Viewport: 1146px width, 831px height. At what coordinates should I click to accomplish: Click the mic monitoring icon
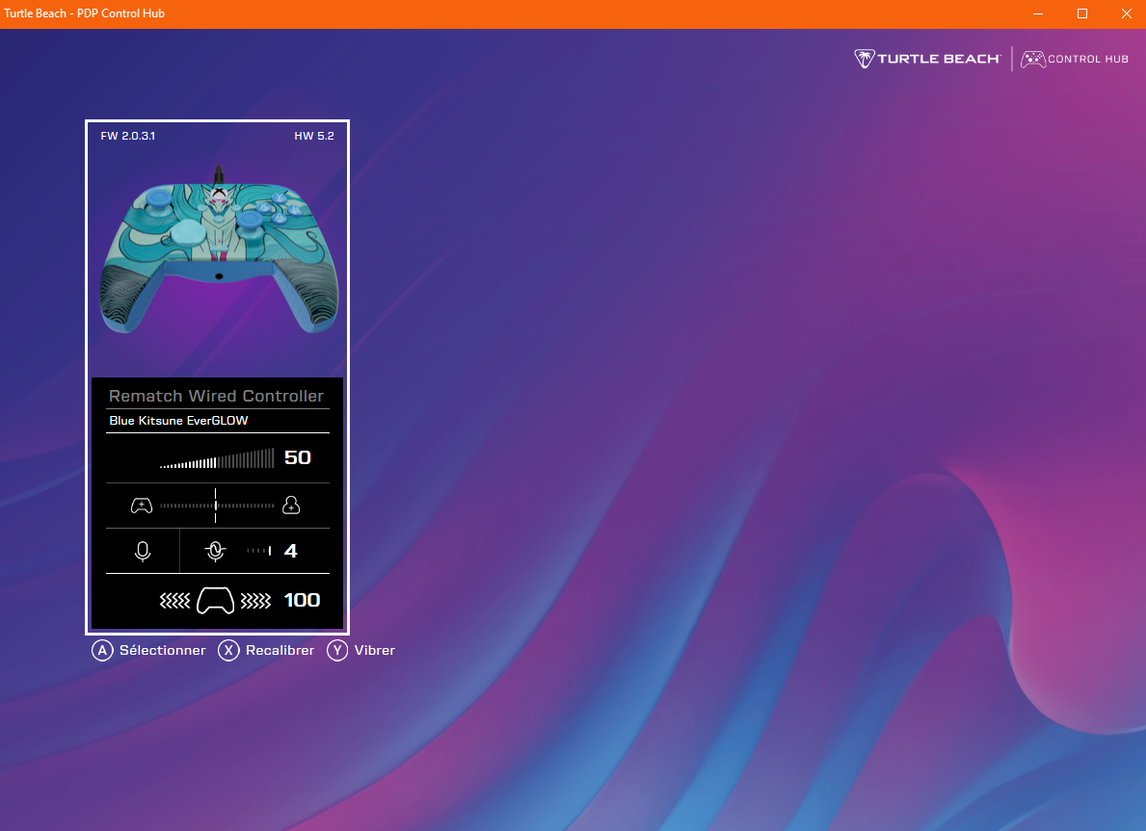[x=216, y=551]
